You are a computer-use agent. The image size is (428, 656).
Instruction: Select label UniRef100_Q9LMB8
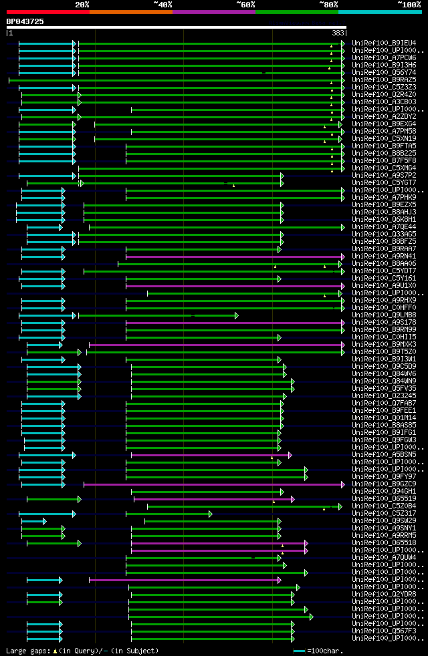pos(384,315)
